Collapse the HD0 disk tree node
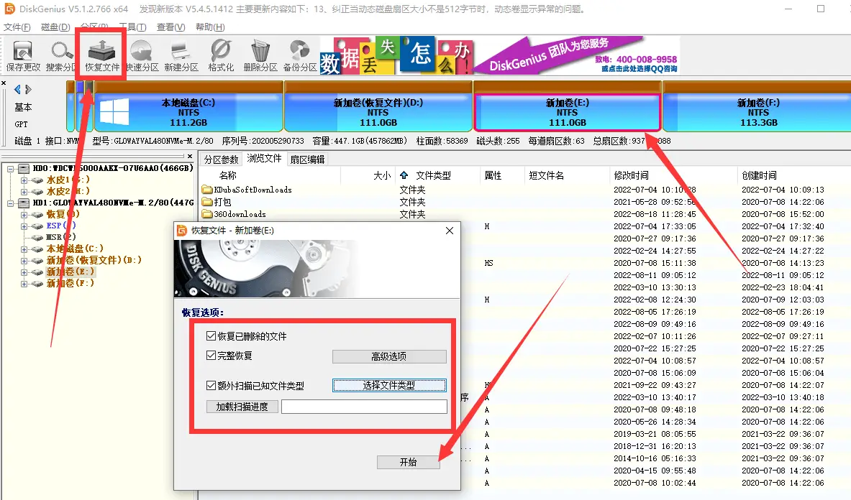The image size is (851, 500). coord(10,169)
